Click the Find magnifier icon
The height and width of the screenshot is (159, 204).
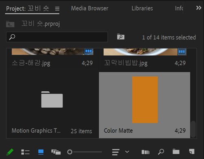click(161, 152)
